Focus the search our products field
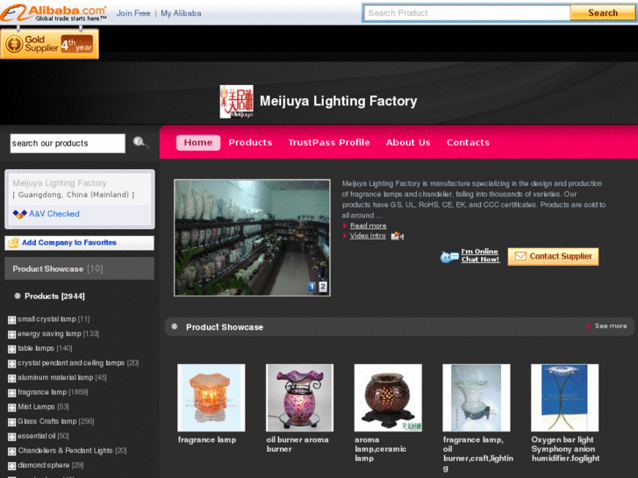The width and height of the screenshot is (638, 478). (68, 143)
